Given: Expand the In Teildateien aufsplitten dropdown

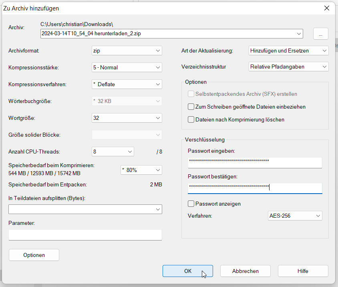Looking at the screenshot, I should (85, 209).
